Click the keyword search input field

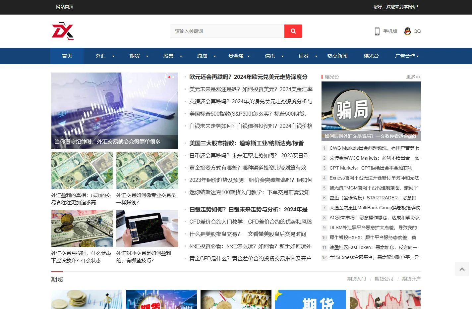(227, 31)
